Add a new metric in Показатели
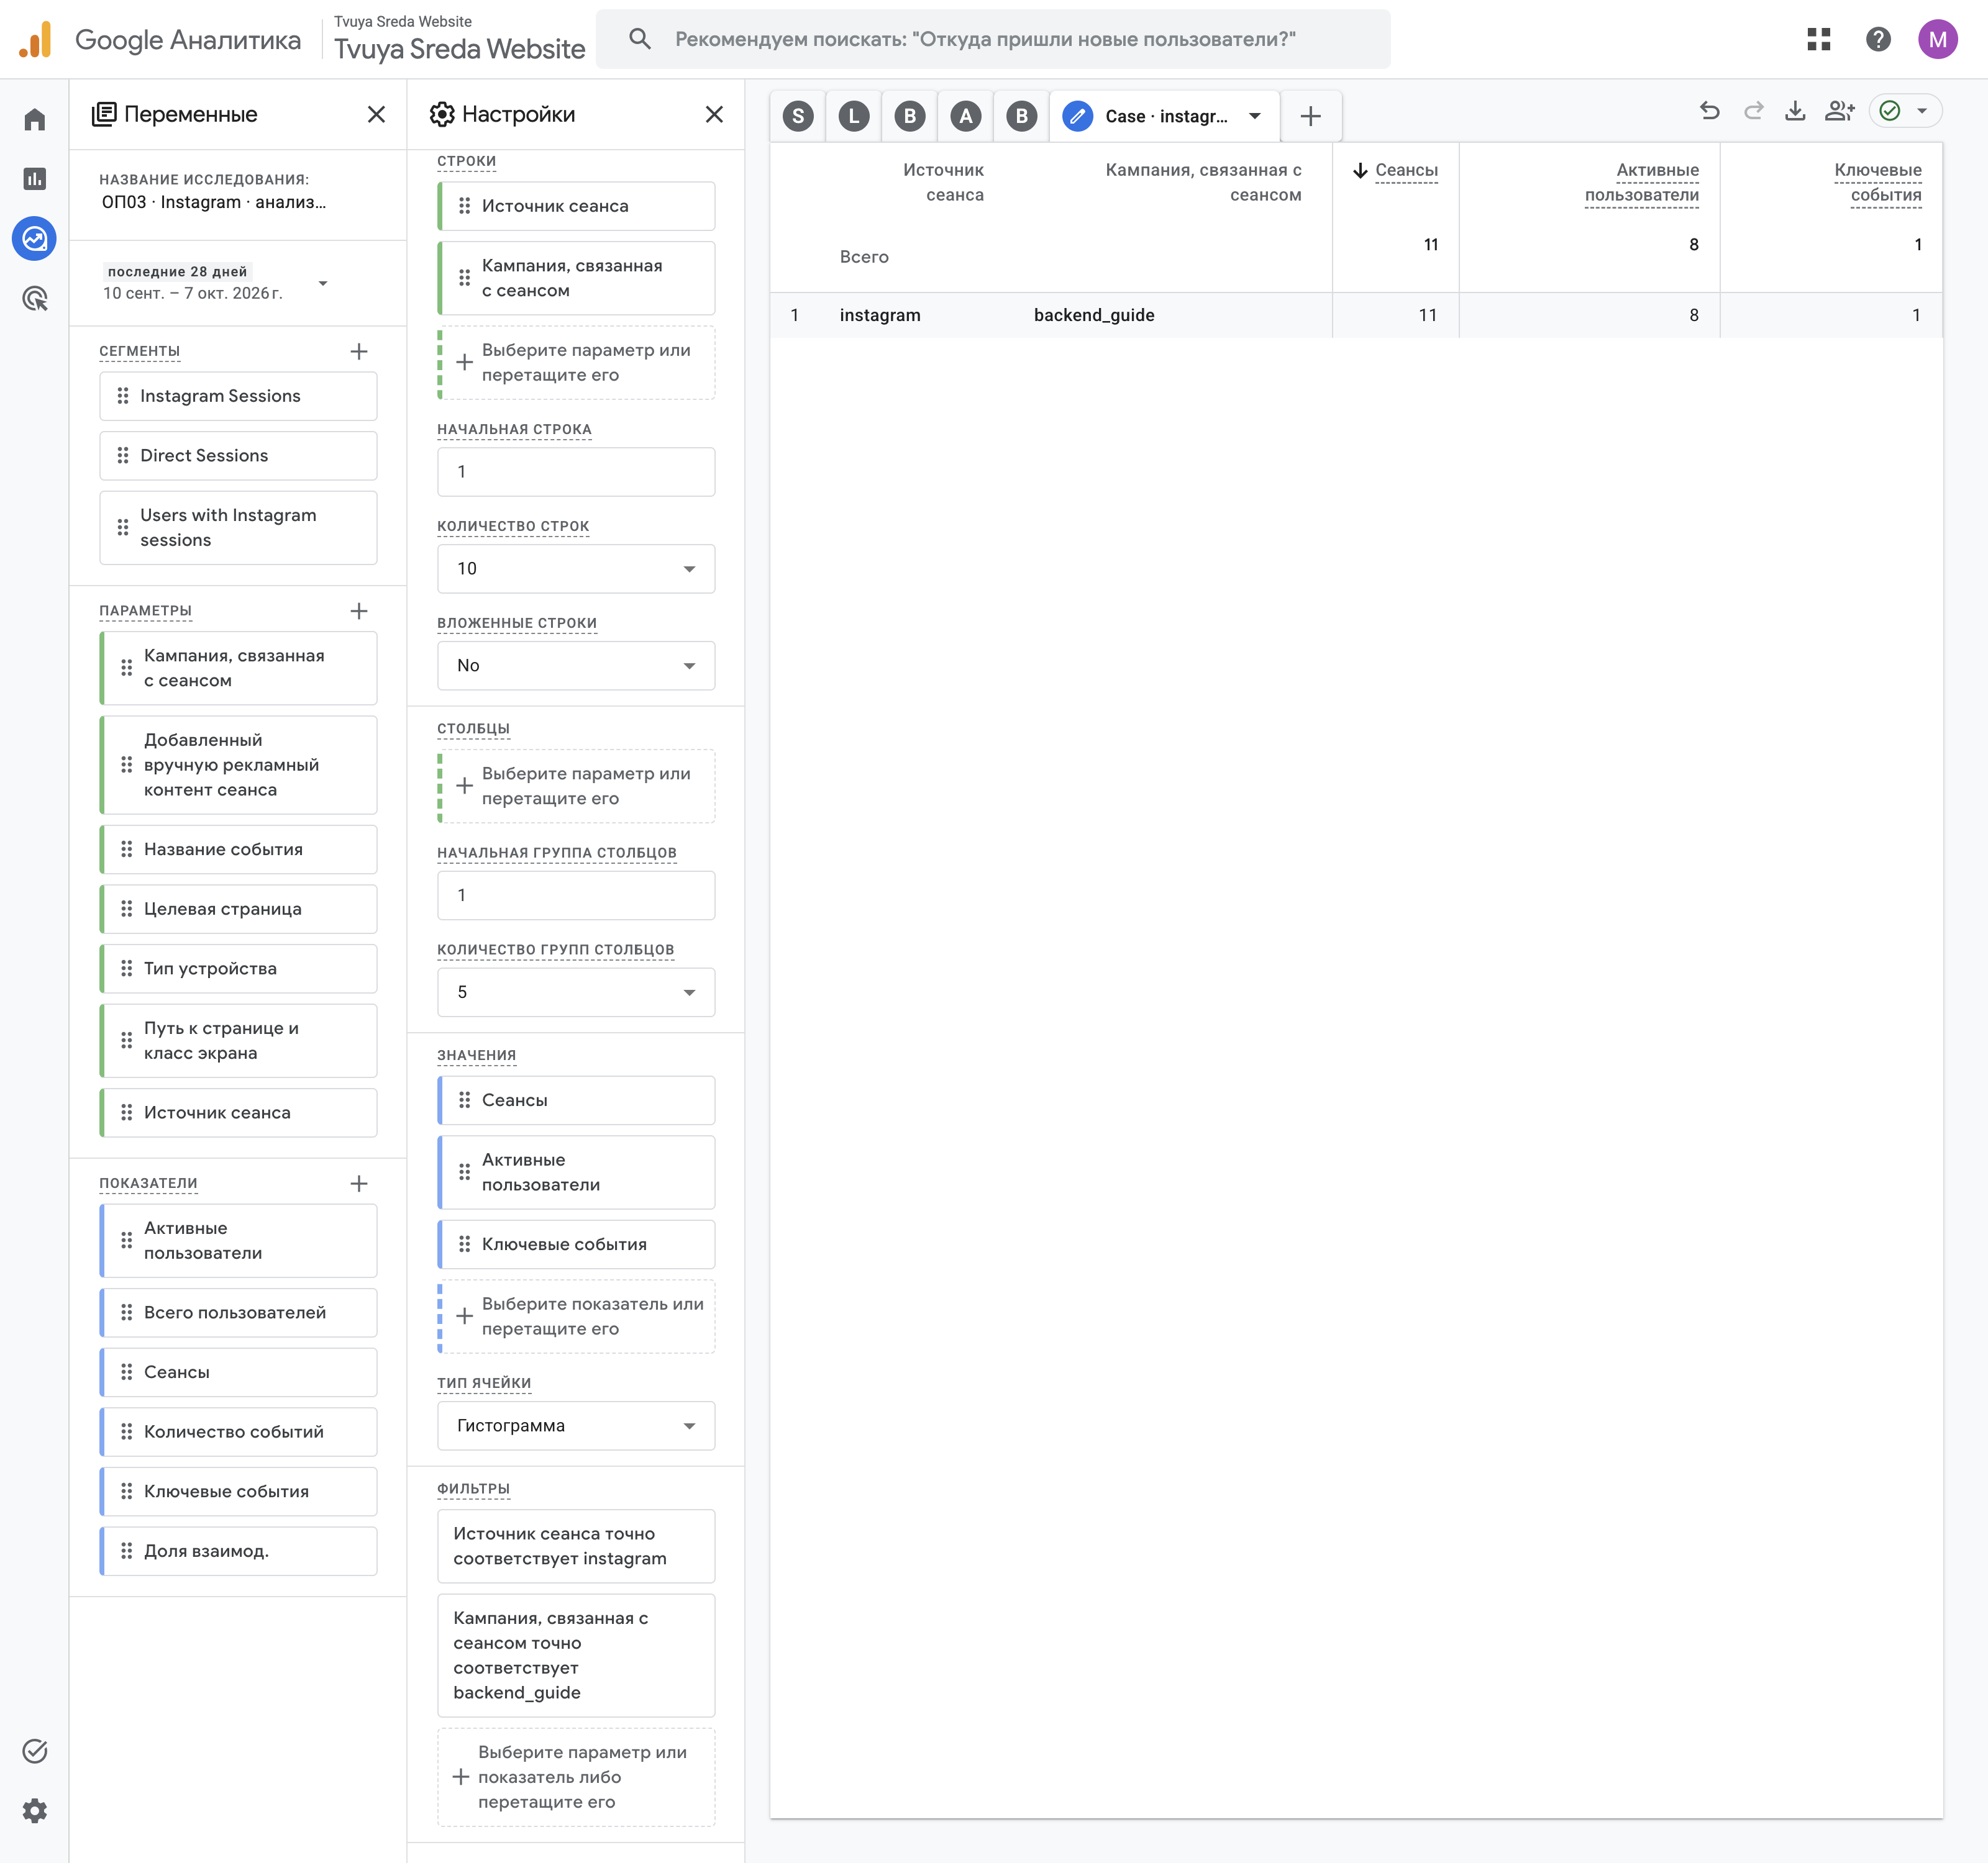Image resolution: width=1988 pixels, height=1863 pixels. (359, 1184)
